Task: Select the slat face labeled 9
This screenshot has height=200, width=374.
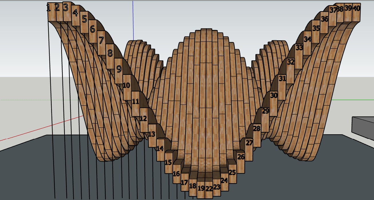Action: 119,71
